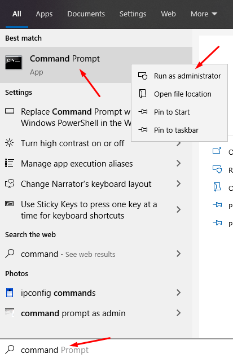This screenshot has width=233, height=358.
Task: Expand arrow for Turn high contrast on or off
Action: click(179, 144)
